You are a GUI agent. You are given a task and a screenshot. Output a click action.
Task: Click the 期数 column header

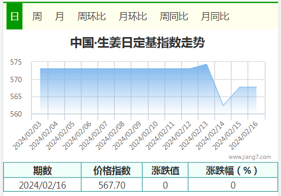(42, 170)
